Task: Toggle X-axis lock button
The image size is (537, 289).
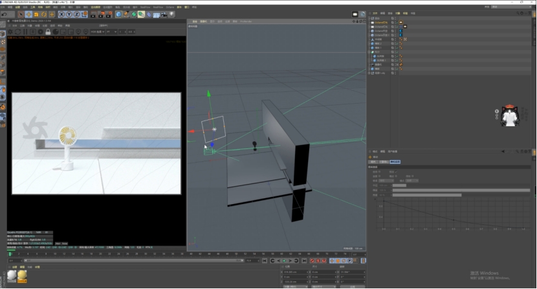Action: (x=61, y=14)
